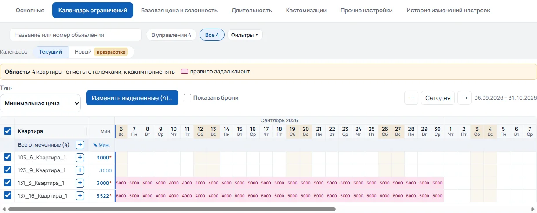Open the 'Минимальная цена' type dropdown
The height and width of the screenshot is (213, 537).
(x=40, y=103)
